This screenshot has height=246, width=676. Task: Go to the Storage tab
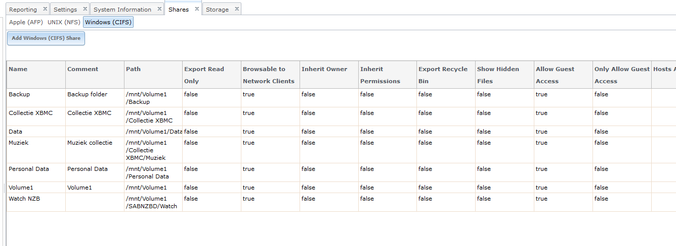pyautogui.click(x=217, y=10)
